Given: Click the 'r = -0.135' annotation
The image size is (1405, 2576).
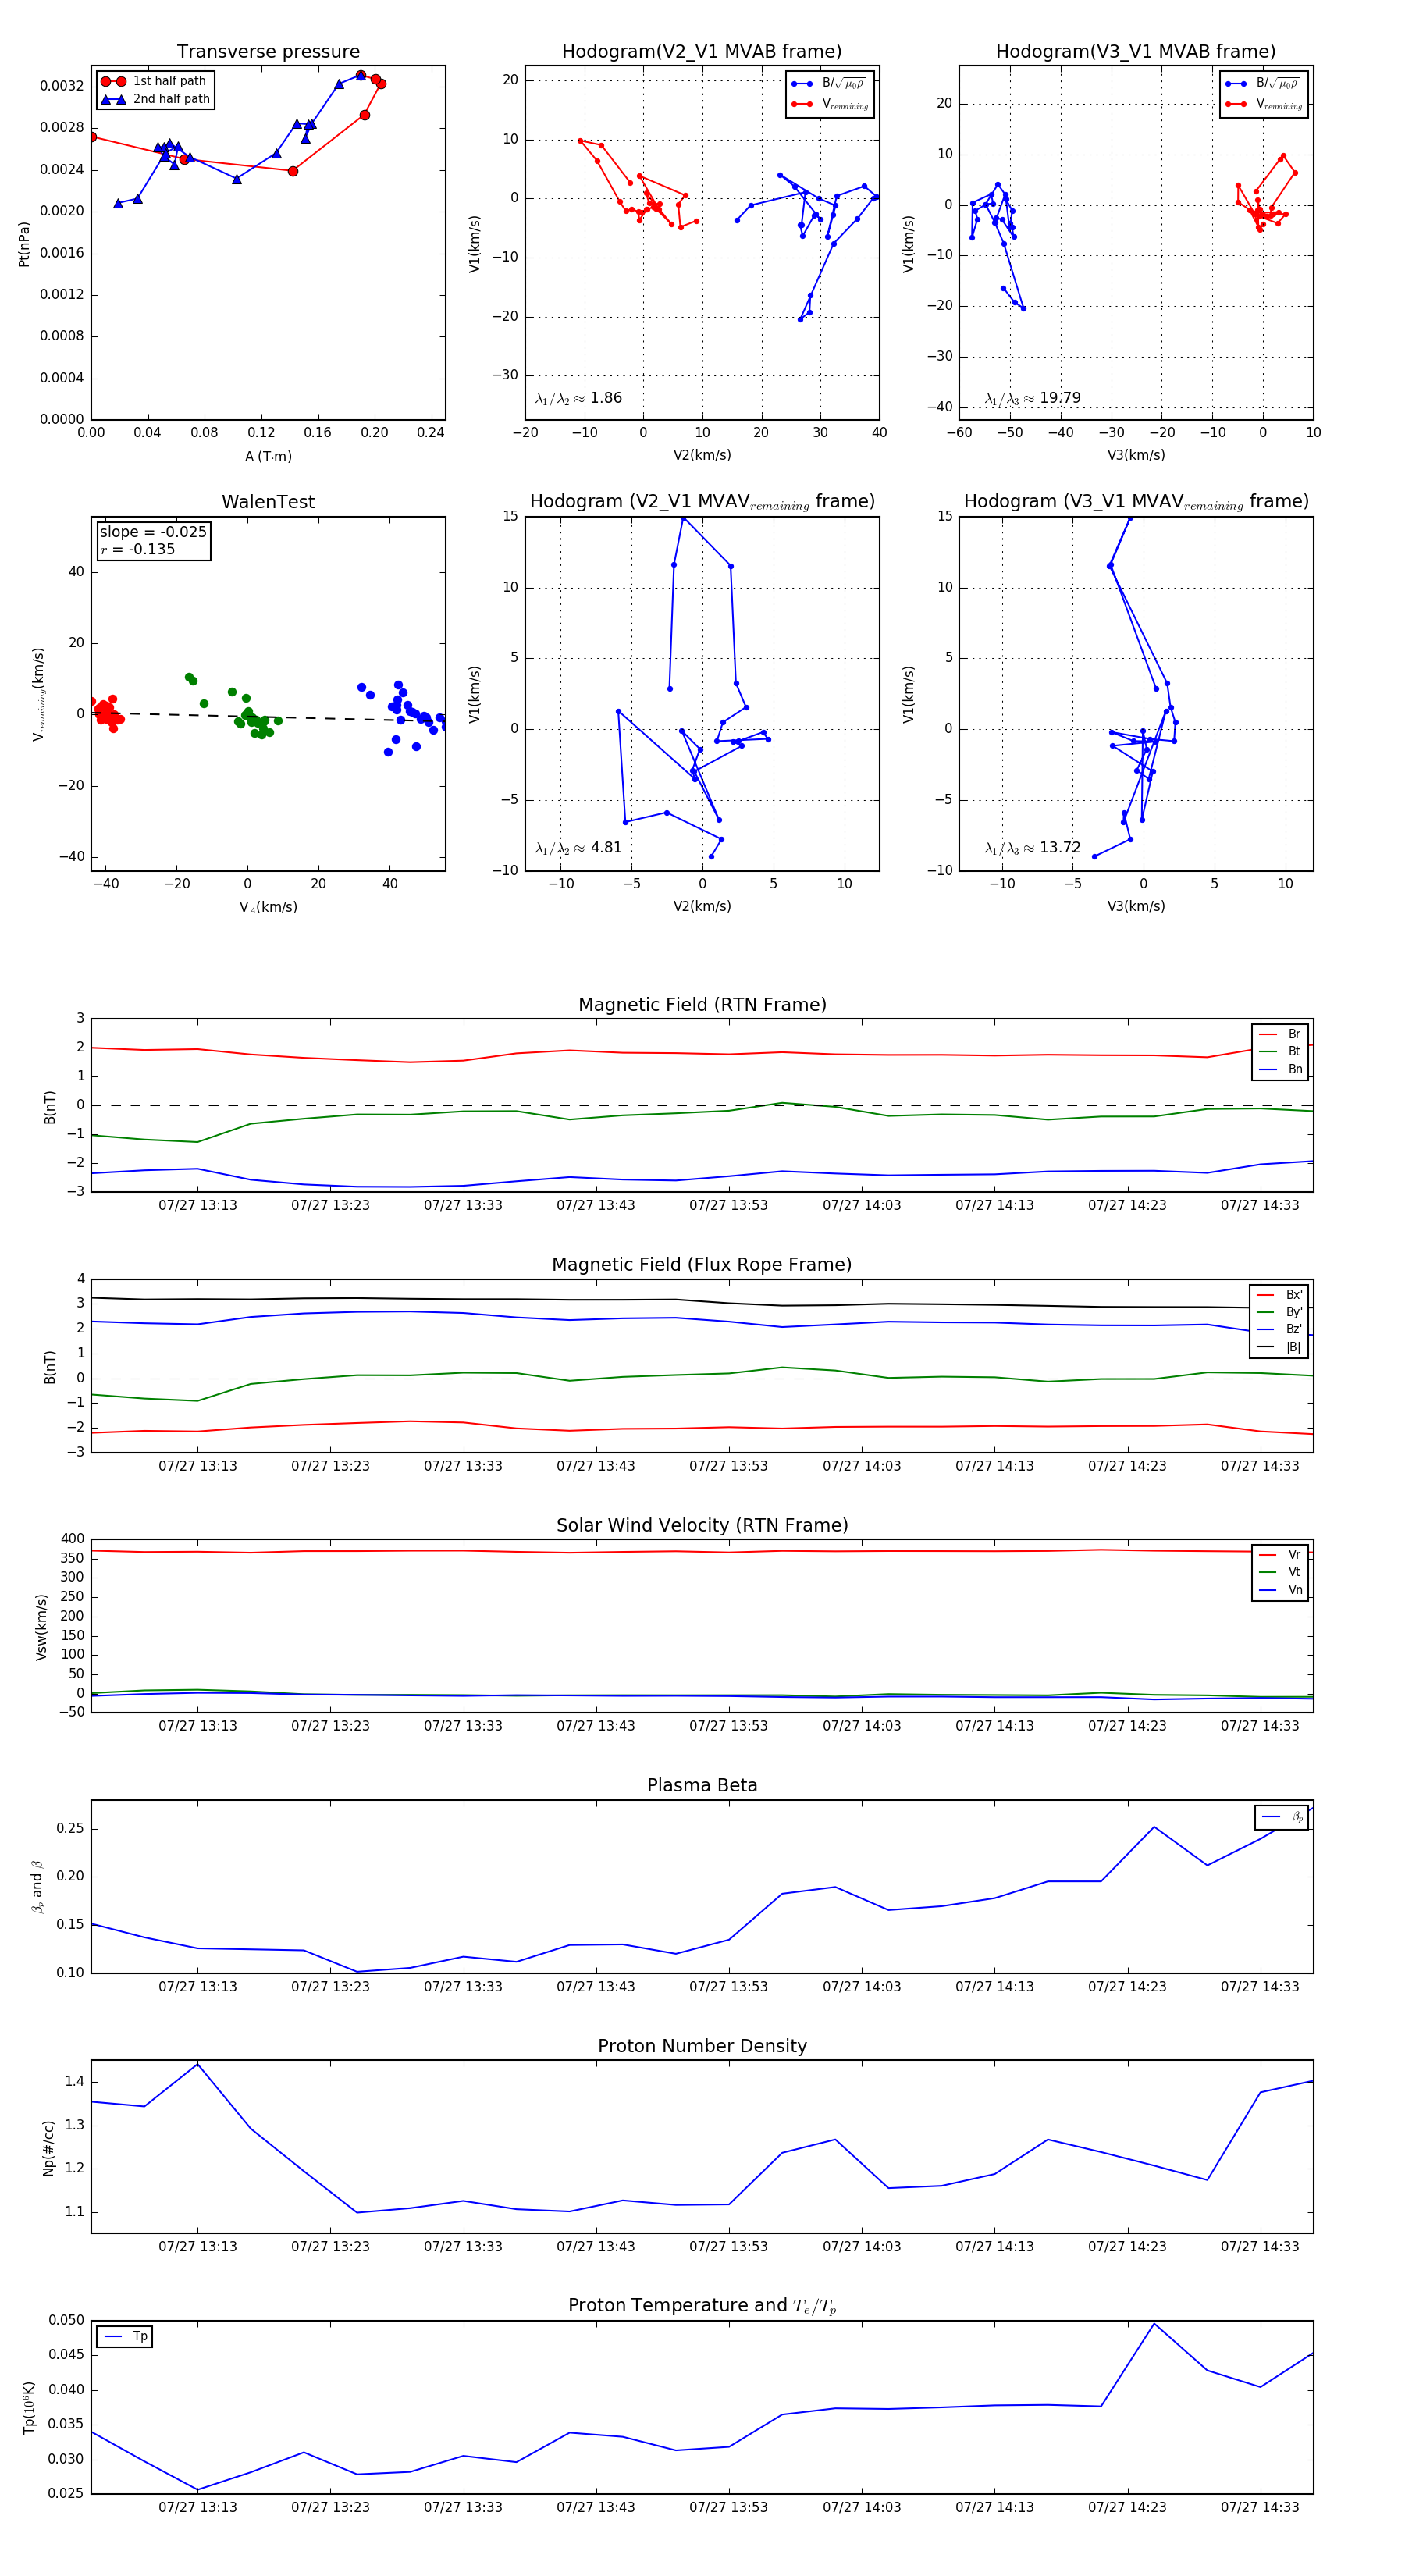Looking at the screenshot, I should pos(137,549).
